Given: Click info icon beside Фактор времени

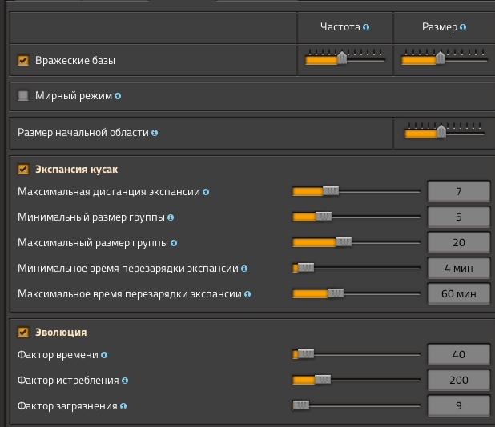Looking at the screenshot, I should (104, 355).
